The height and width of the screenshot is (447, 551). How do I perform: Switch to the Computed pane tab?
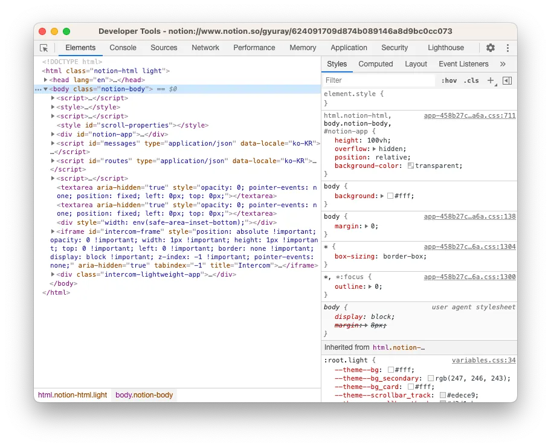click(x=375, y=64)
